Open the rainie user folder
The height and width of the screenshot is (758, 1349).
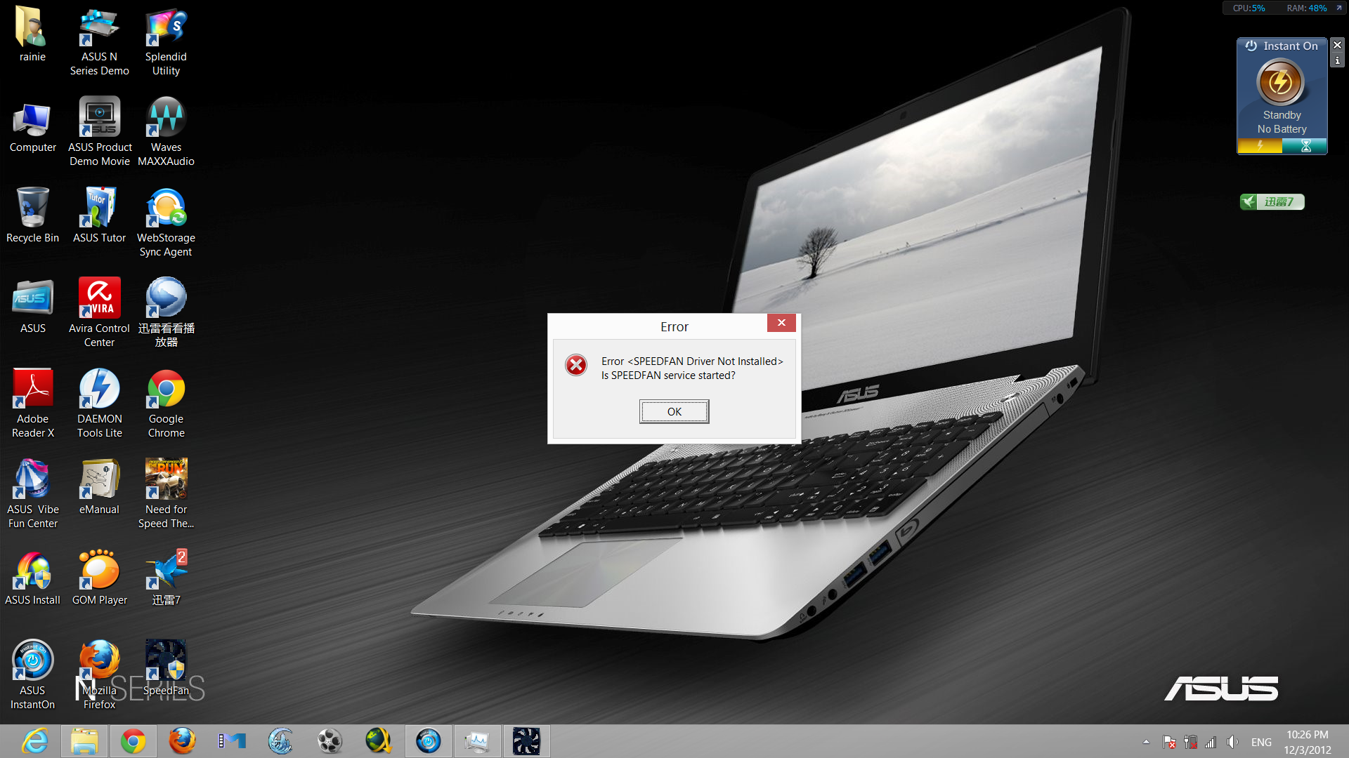click(32, 34)
